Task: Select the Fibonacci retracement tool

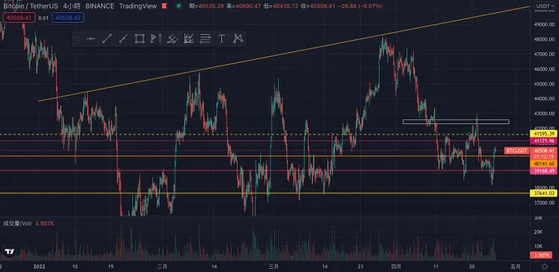Action: 205,39
